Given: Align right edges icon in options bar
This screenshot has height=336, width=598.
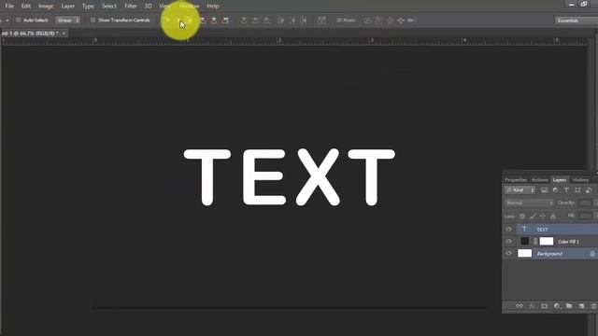Looking at the screenshot, I should coord(225,21).
